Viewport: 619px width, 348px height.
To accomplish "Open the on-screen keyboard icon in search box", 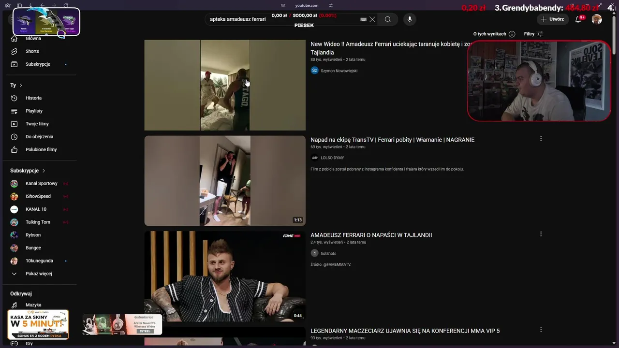I will pos(364,19).
